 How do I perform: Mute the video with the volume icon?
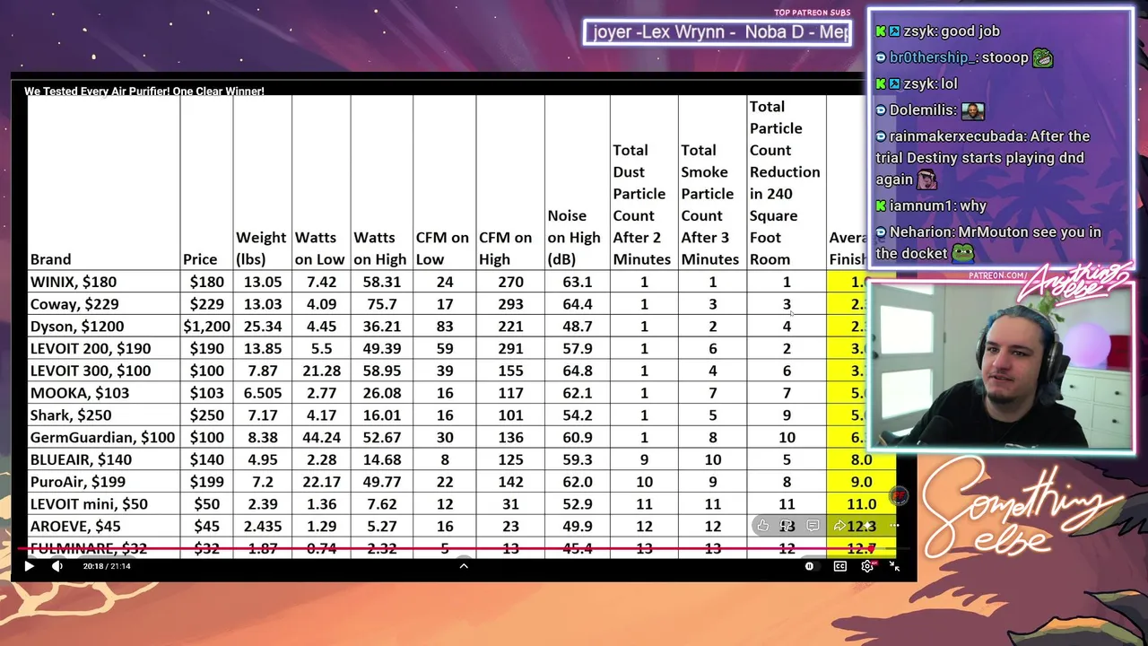[57, 566]
